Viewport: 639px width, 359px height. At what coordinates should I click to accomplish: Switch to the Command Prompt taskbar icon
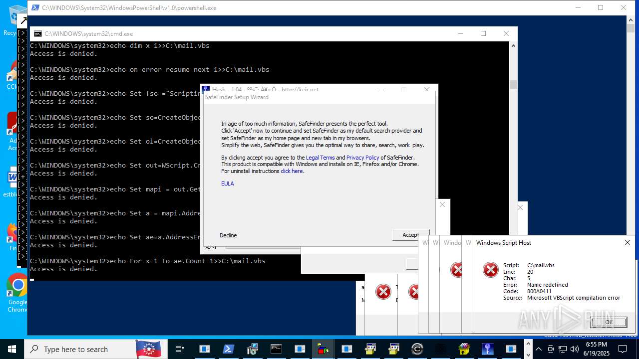(276, 349)
